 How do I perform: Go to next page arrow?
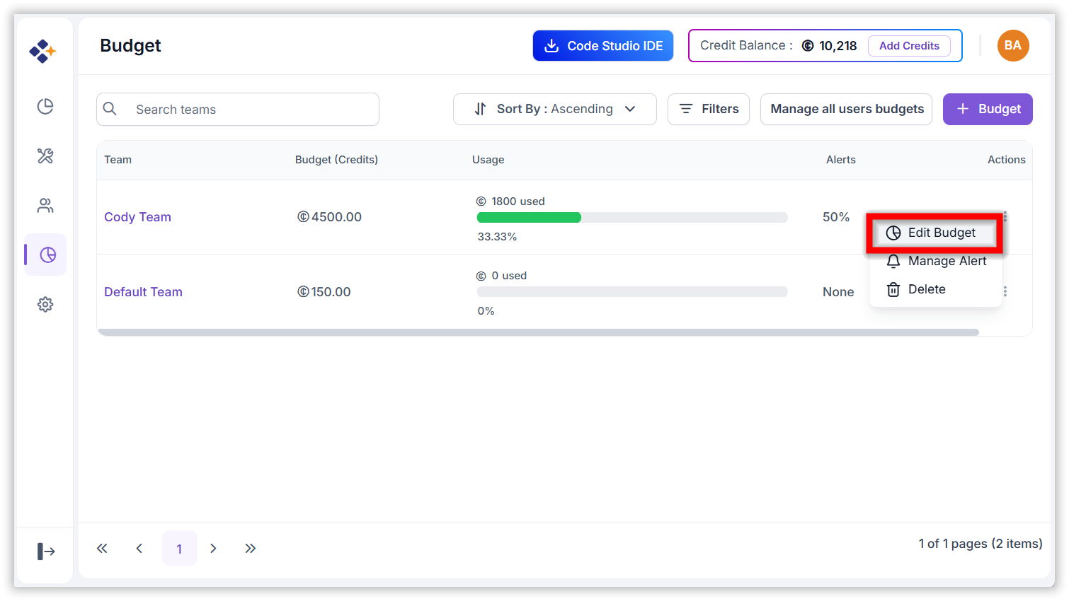[213, 548]
